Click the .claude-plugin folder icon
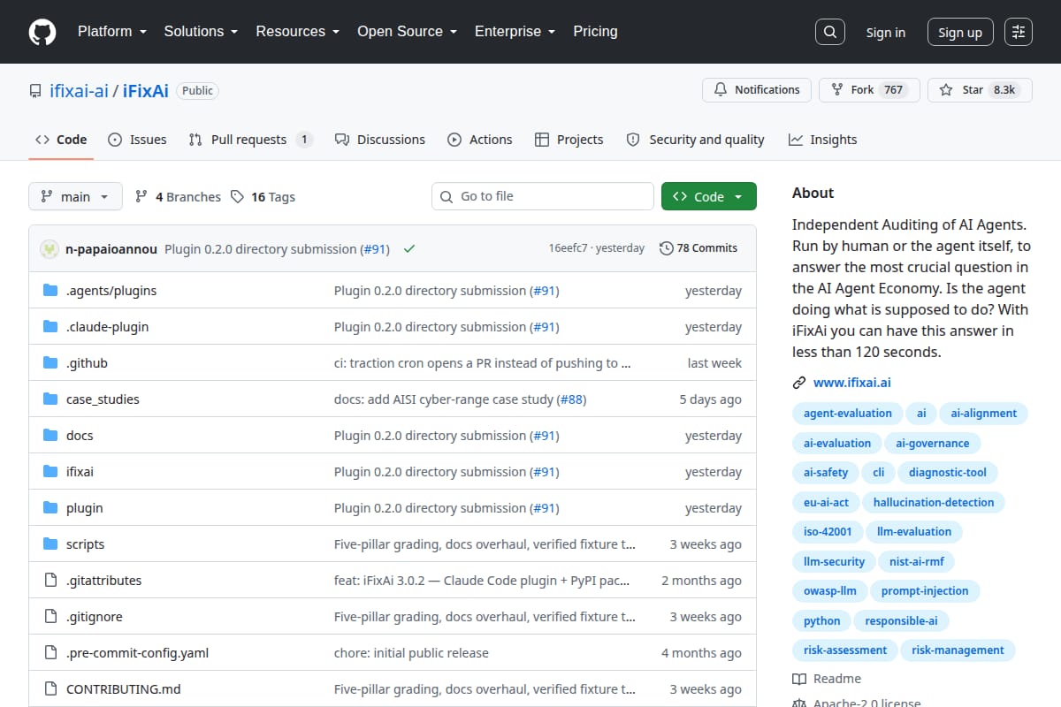1061x707 pixels. (x=50, y=327)
